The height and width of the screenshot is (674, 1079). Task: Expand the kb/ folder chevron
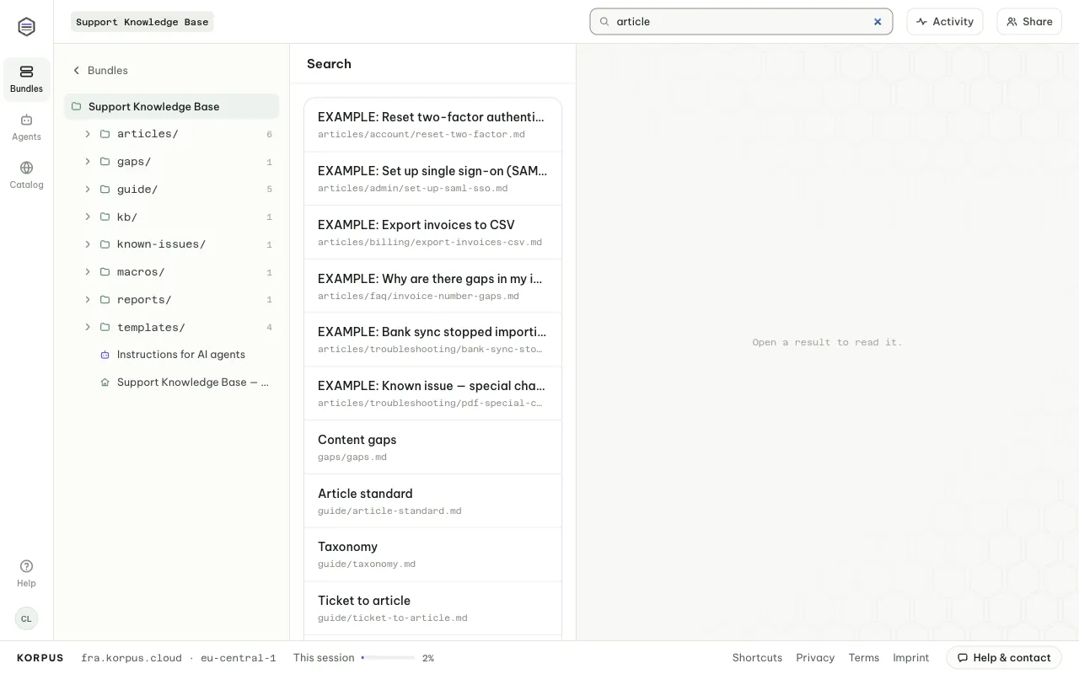pos(88,217)
